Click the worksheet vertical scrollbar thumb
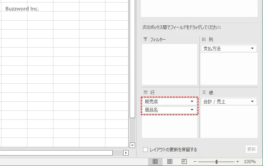 click(132, 58)
